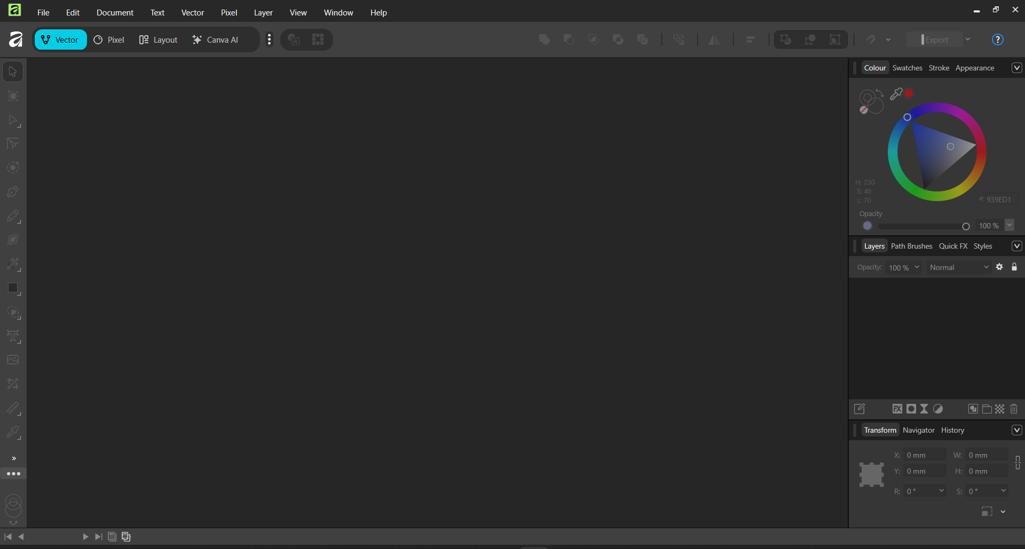Open the Layers panel gear settings
The width and height of the screenshot is (1025, 549).
coord(999,267)
